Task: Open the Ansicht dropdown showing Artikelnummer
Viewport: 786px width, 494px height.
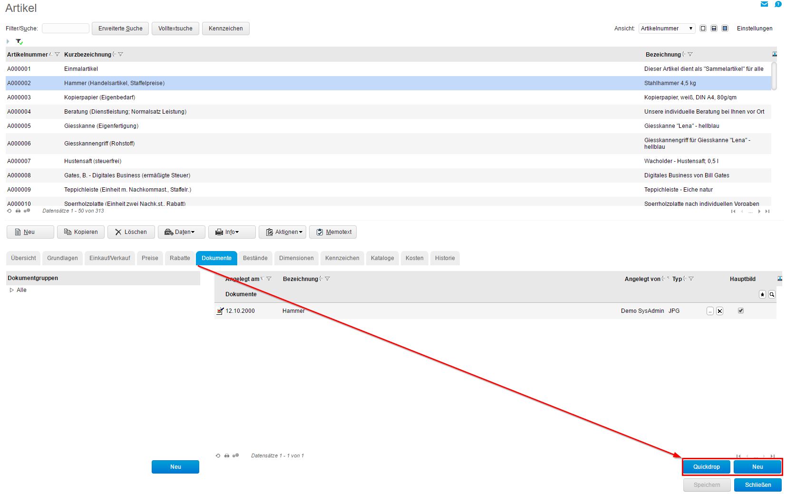Action: (667, 29)
